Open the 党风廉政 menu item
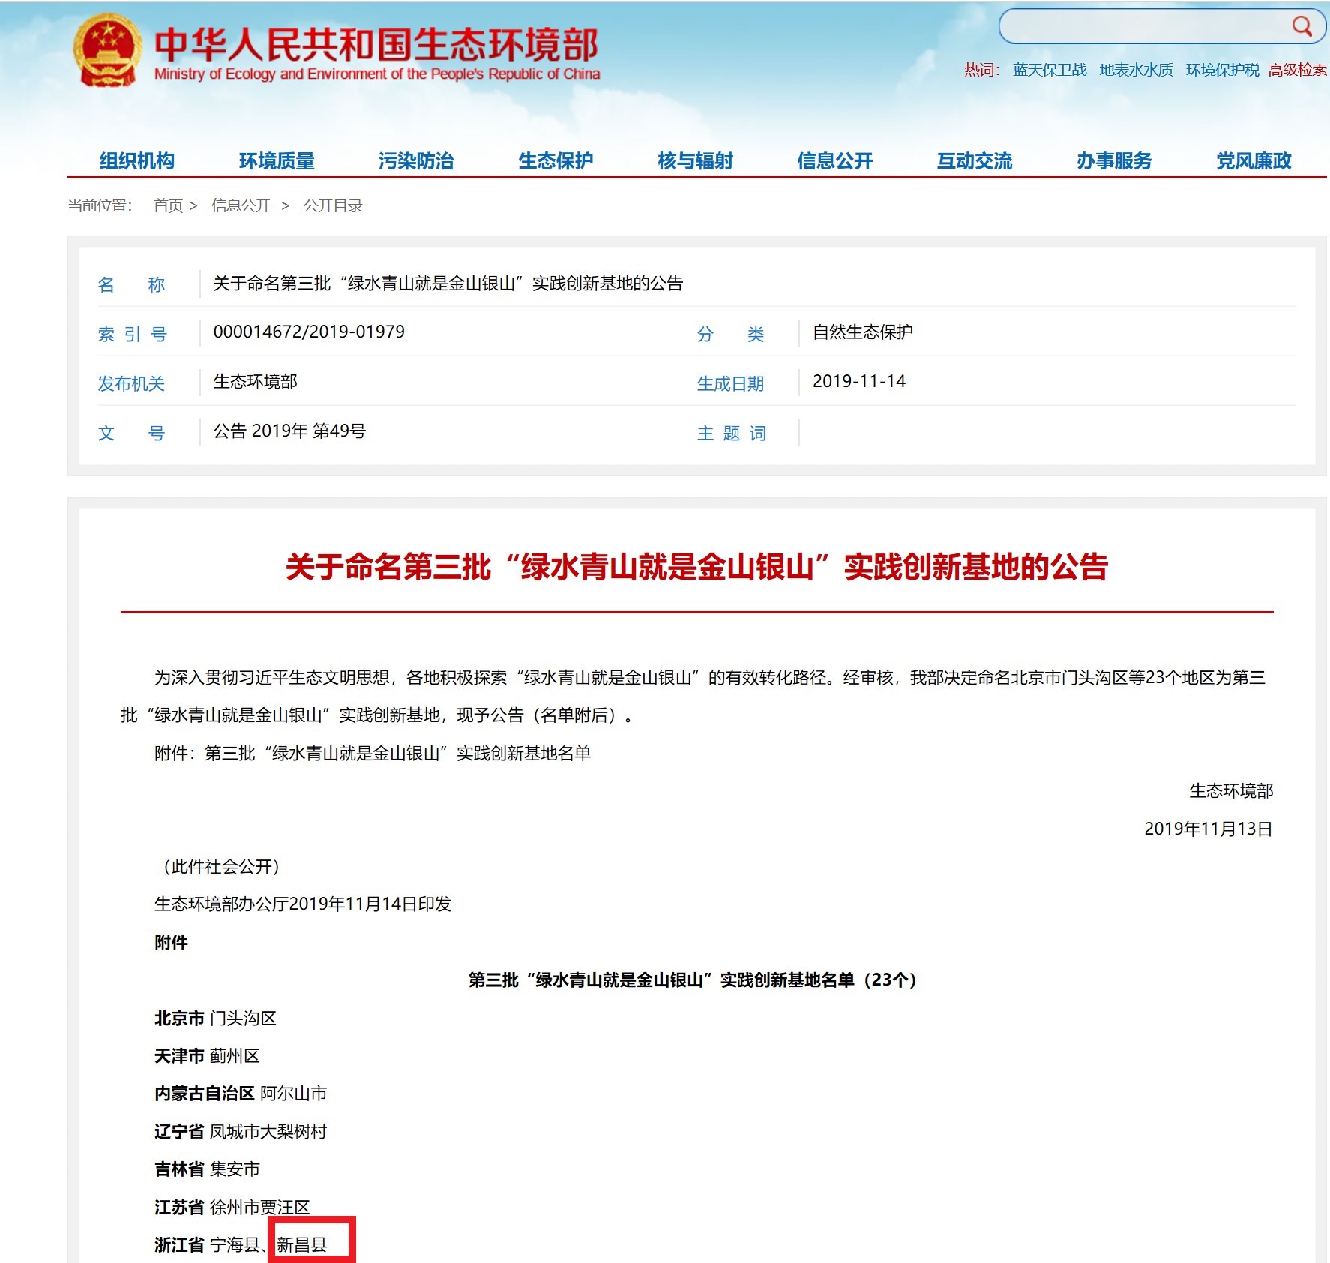The height and width of the screenshot is (1263, 1330). click(x=1253, y=160)
